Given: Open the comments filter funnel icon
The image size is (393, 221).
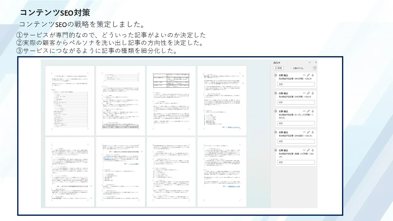Looking at the screenshot, I should (x=315, y=68).
